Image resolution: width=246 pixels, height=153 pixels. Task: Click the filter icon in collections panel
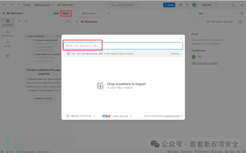click(x=26, y=21)
